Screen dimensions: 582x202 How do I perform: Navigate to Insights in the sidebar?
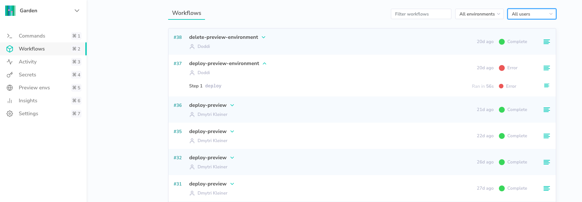coord(28,101)
